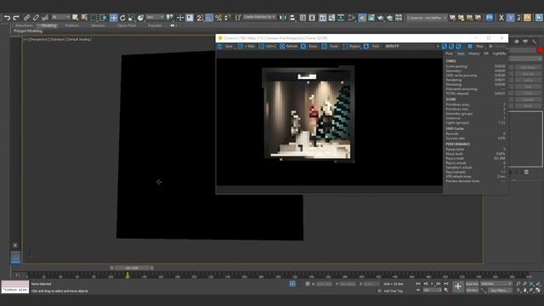Click Save in the Corona frame buffer
The width and height of the screenshot is (544, 306).
[x=225, y=46]
